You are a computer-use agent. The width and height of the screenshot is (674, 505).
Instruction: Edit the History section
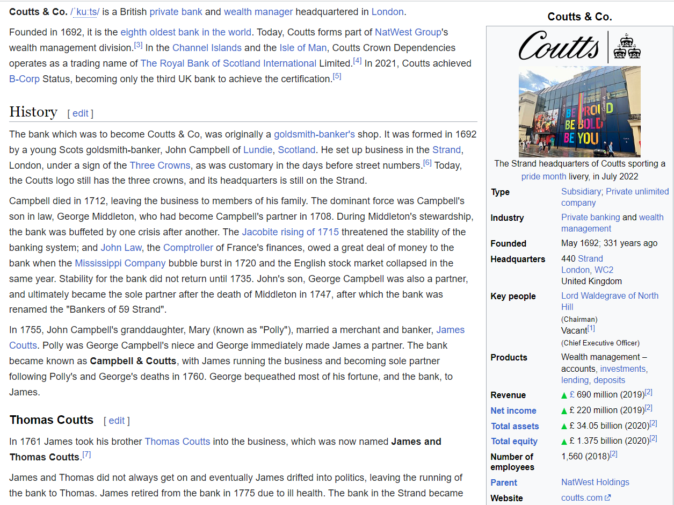(81, 113)
